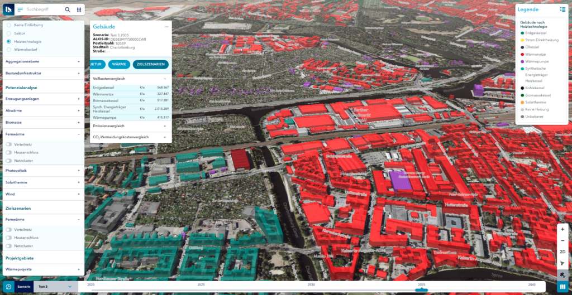Click the 2030 mark on timeline
This screenshot has width=572, height=295.
311,285
